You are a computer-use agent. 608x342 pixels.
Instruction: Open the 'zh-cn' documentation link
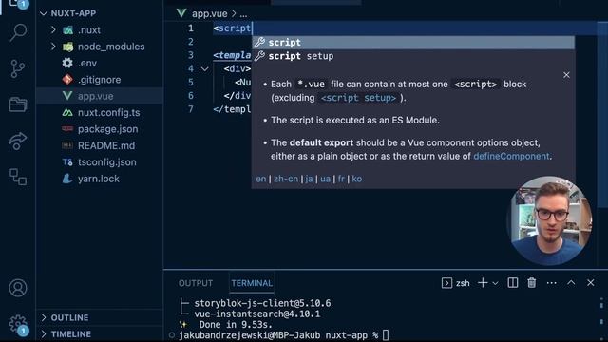[286, 179]
